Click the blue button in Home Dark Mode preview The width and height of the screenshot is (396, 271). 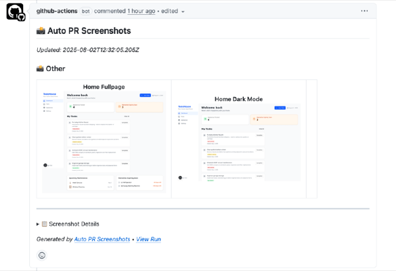(280, 108)
